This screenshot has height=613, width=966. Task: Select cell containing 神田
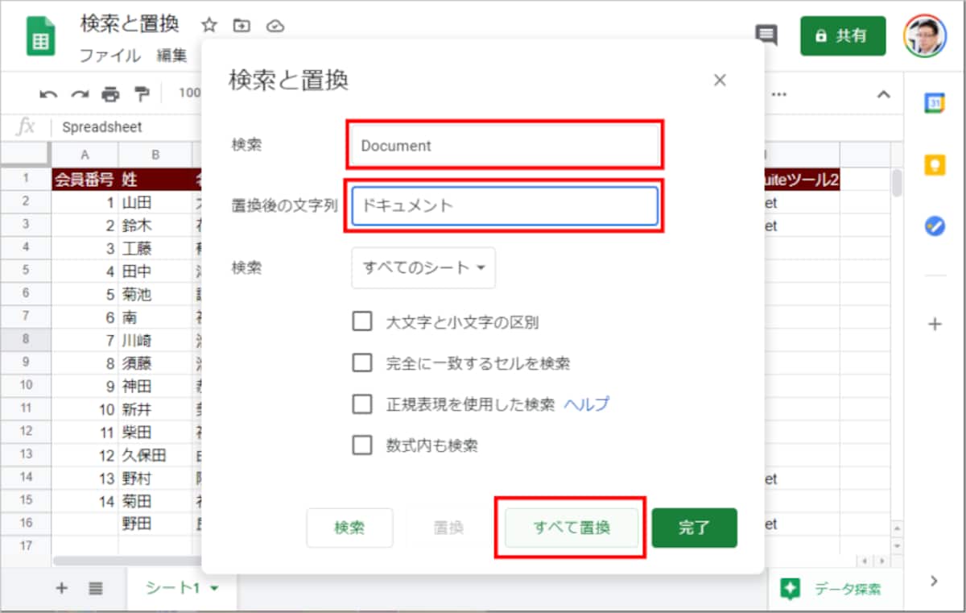click(155, 386)
